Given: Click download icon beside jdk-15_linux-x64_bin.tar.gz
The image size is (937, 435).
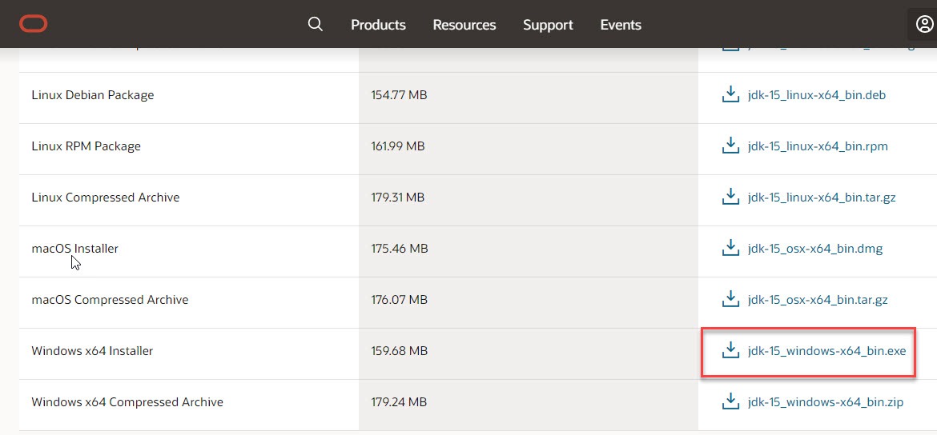Looking at the screenshot, I should tap(731, 197).
